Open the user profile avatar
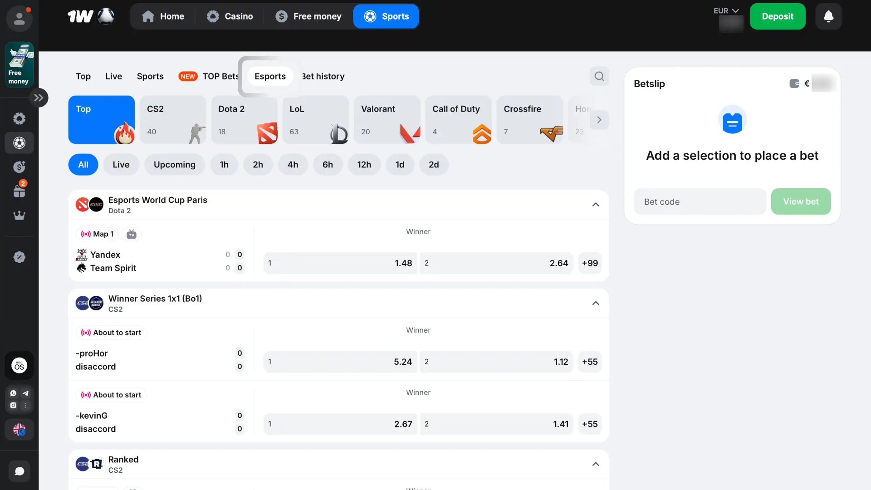The height and width of the screenshot is (490, 871). coord(19,19)
